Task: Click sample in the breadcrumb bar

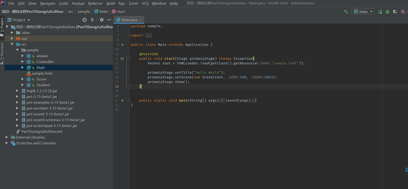Action: (x=84, y=11)
